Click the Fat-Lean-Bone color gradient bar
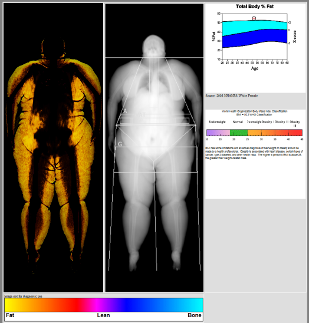Image resolution: width=309 pixels, height=323 pixels. [x=104, y=305]
